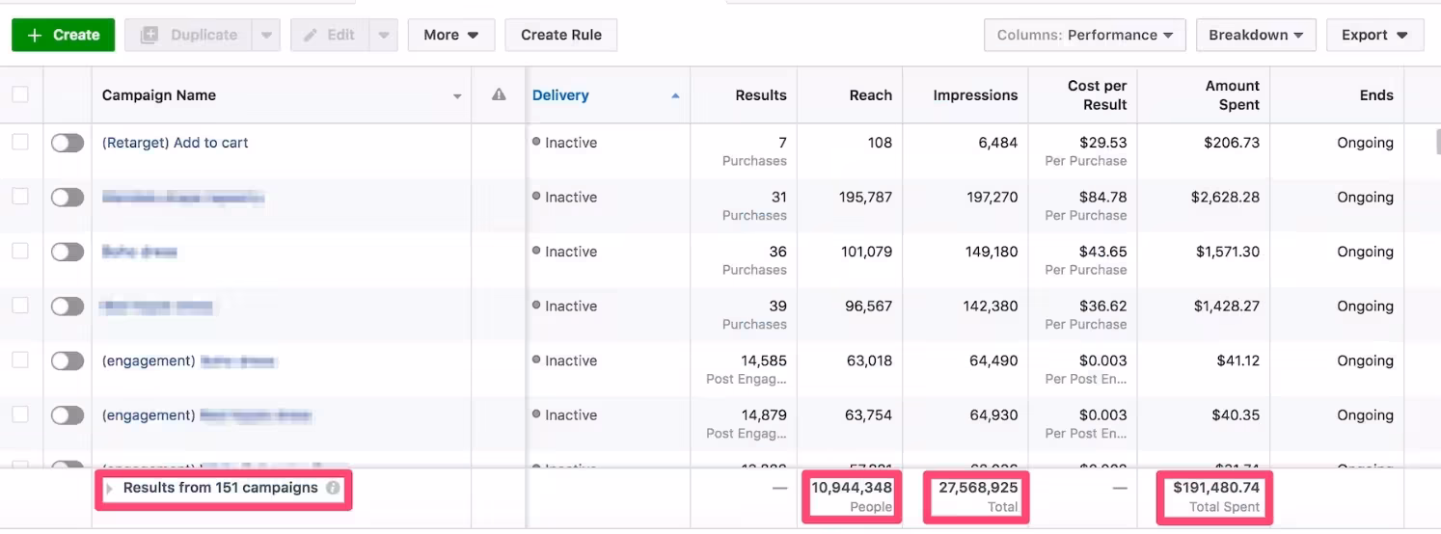Sort by the Delivery column header
The height and width of the screenshot is (534, 1441).
[560, 95]
